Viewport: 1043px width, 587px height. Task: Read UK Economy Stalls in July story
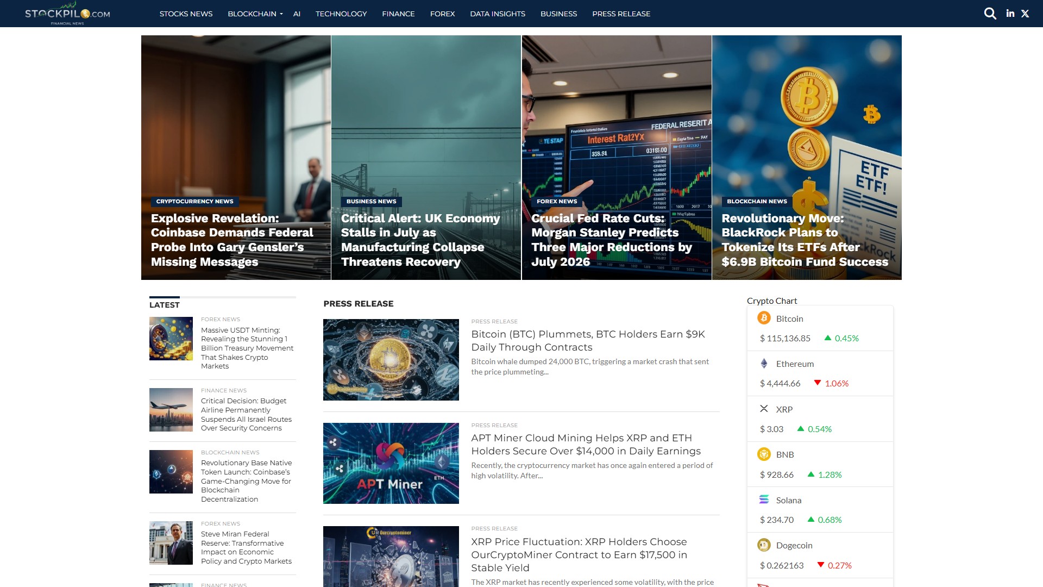pos(420,240)
